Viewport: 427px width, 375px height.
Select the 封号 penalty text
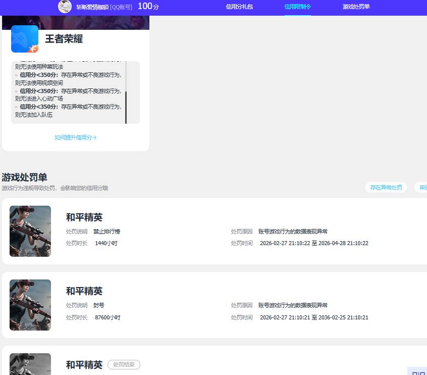pyautogui.click(x=99, y=305)
